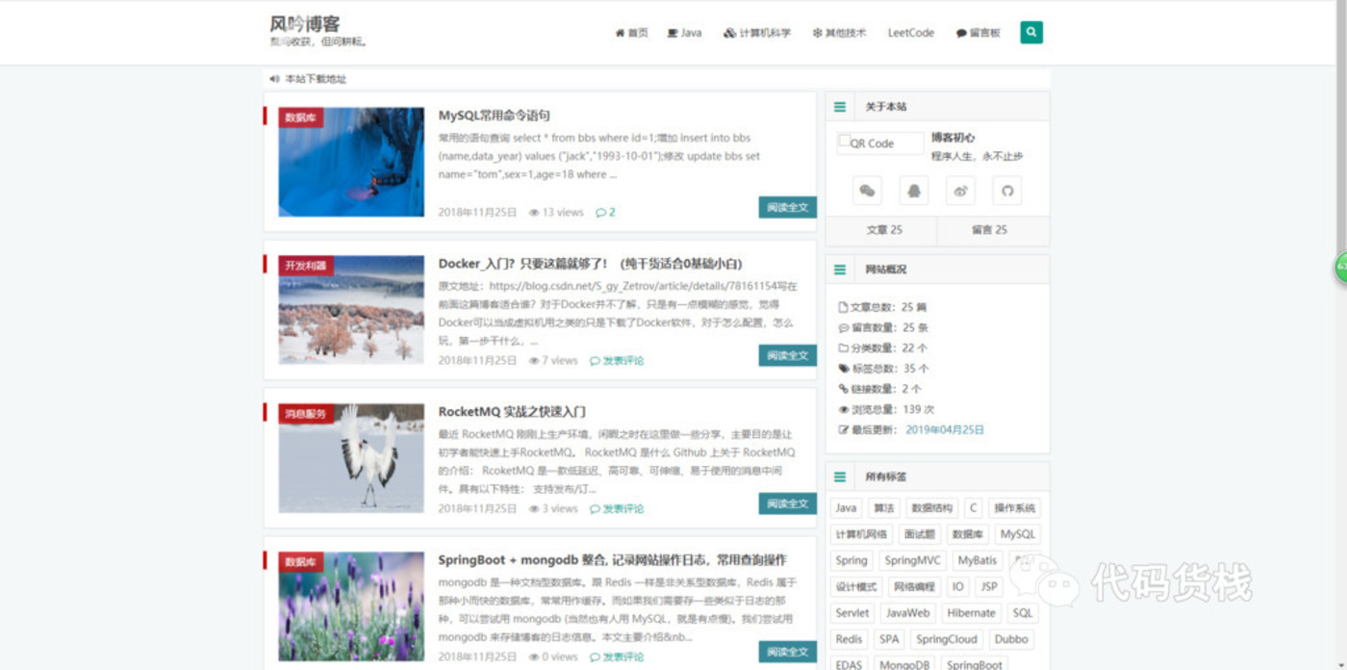Select the 数据结构 tag

[x=931, y=508]
